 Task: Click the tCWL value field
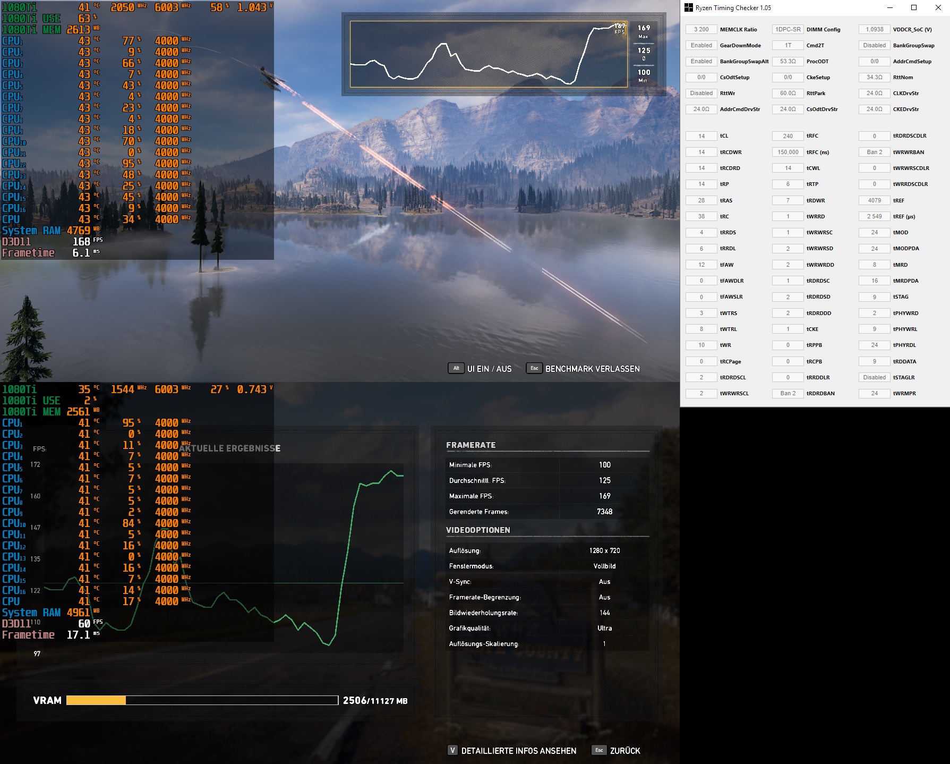point(788,168)
